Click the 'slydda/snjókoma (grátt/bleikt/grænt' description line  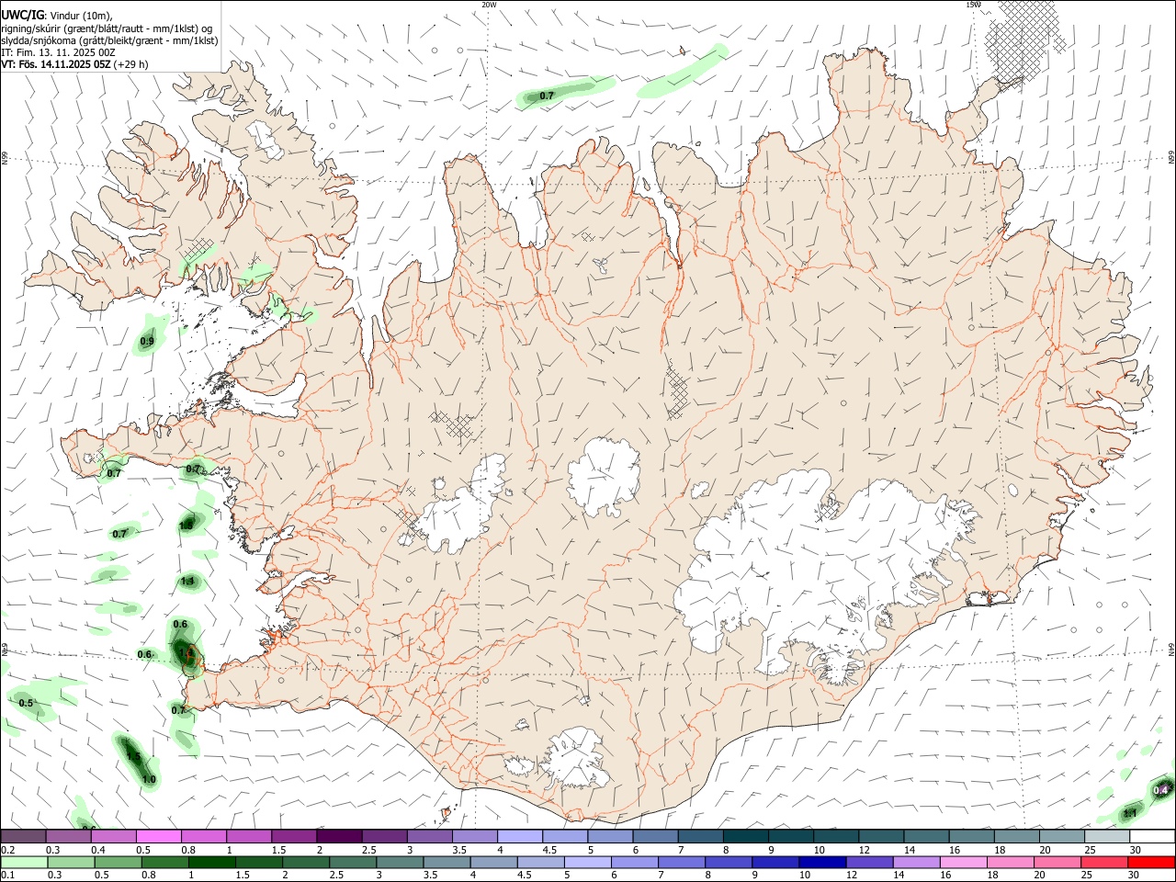pos(109,40)
